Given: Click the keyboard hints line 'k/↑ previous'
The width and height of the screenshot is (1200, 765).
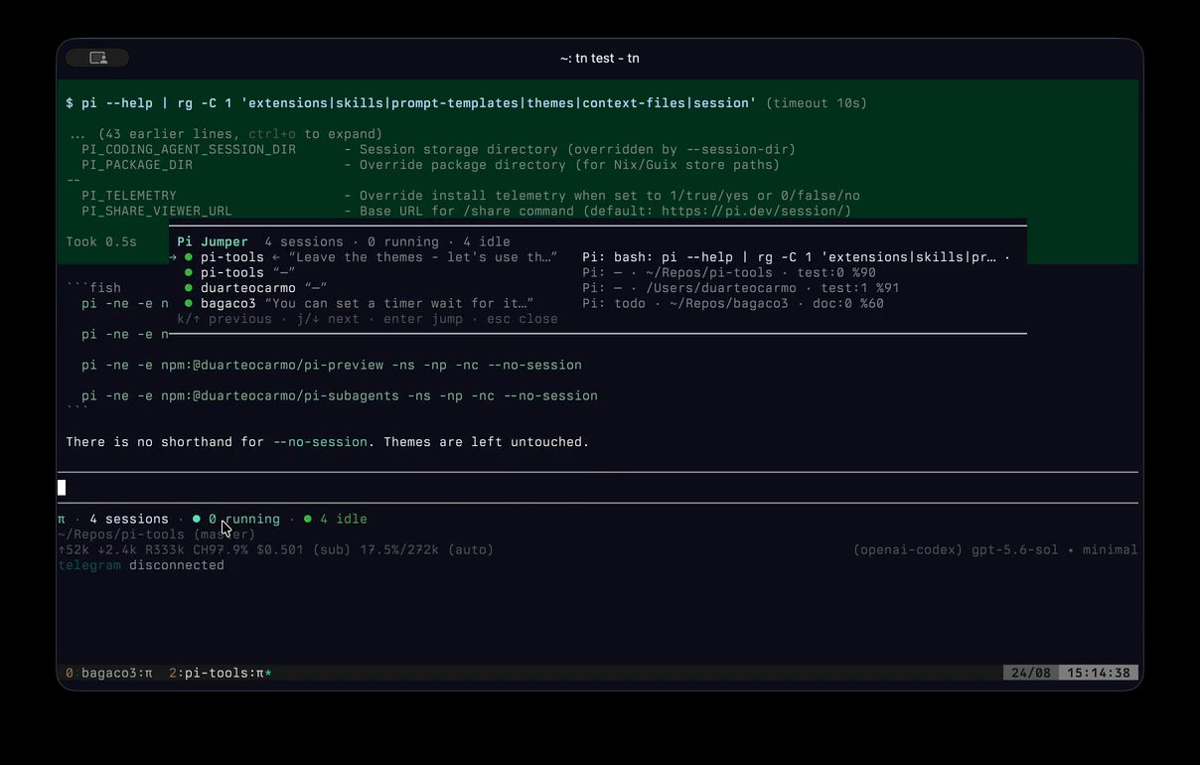Looking at the screenshot, I should (x=368, y=319).
